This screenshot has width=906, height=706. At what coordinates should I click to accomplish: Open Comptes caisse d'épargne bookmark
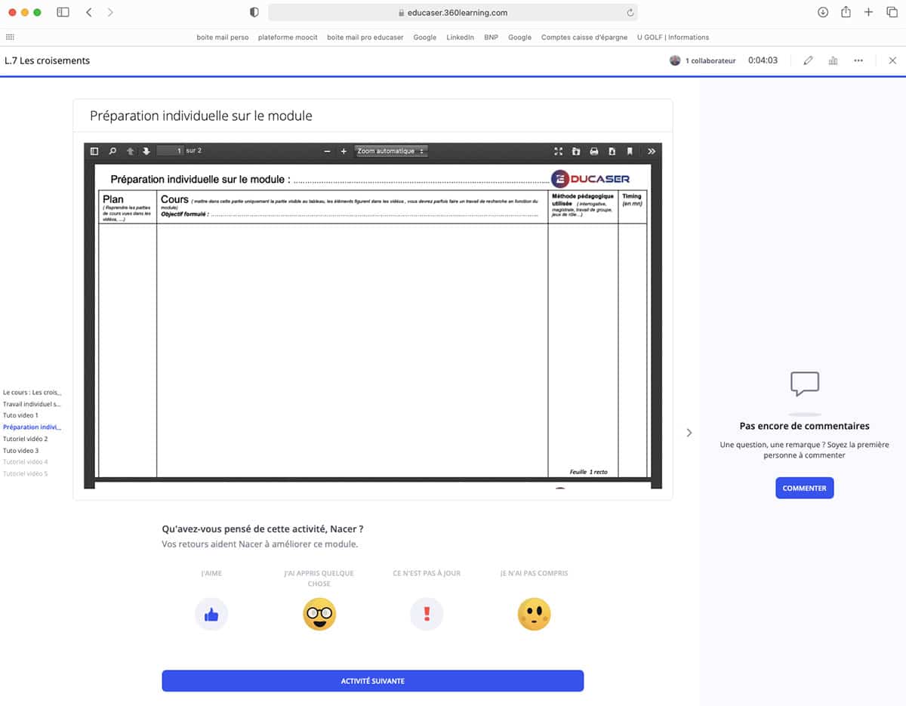[584, 37]
